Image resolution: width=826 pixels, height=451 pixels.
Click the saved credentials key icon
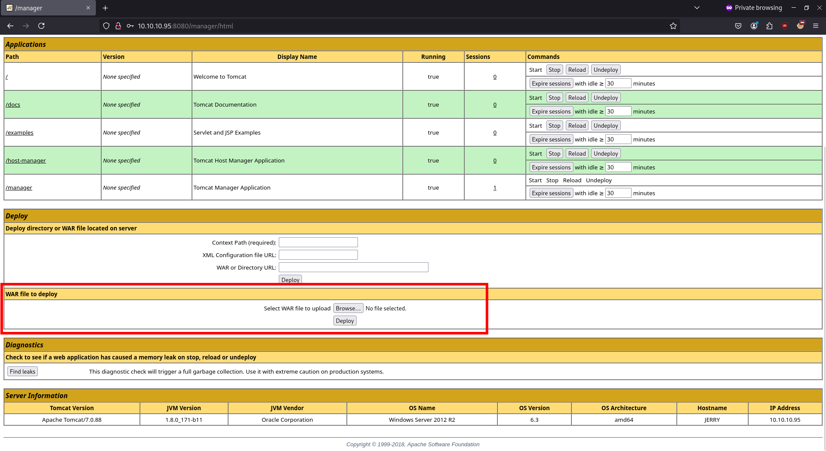point(130,26)
